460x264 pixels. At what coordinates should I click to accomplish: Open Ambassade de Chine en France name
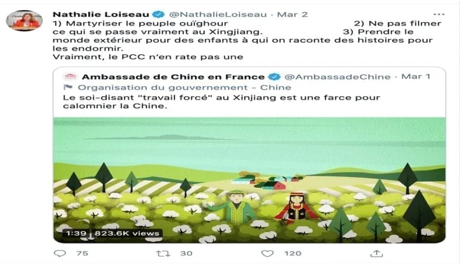point(173,77)
